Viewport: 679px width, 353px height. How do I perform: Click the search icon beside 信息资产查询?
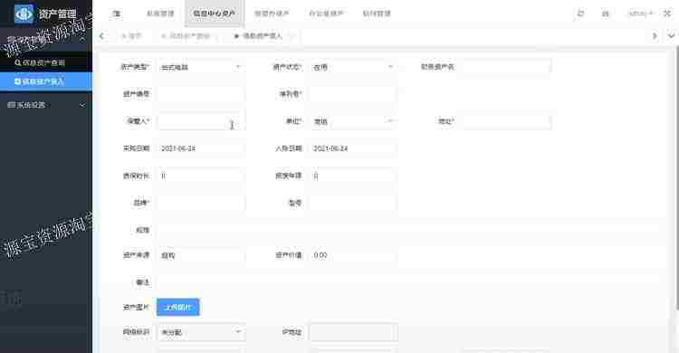pos(18,62)
